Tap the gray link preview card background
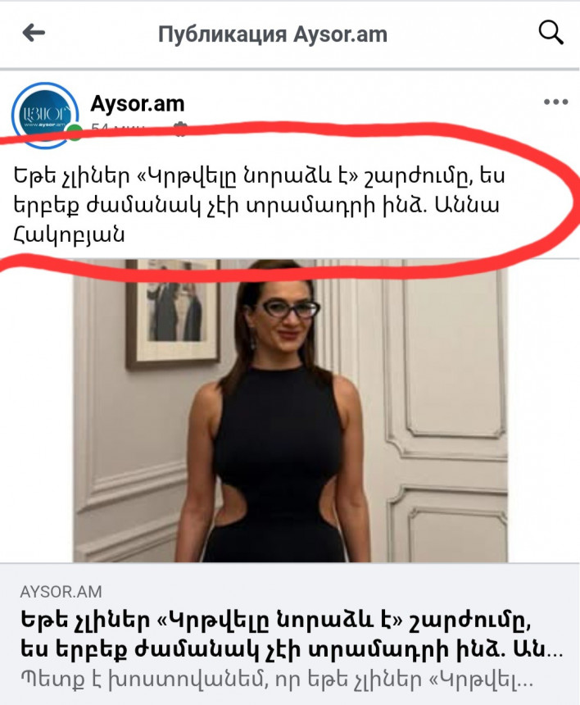The height and width of the screenshot is (705, 580). (x=290, y=634)
